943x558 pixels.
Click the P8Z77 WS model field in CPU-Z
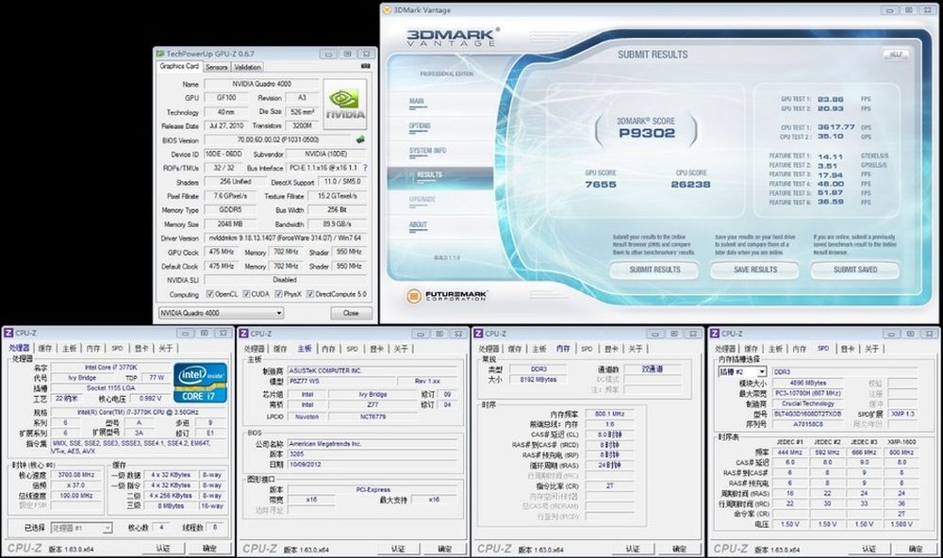(341, 381)
